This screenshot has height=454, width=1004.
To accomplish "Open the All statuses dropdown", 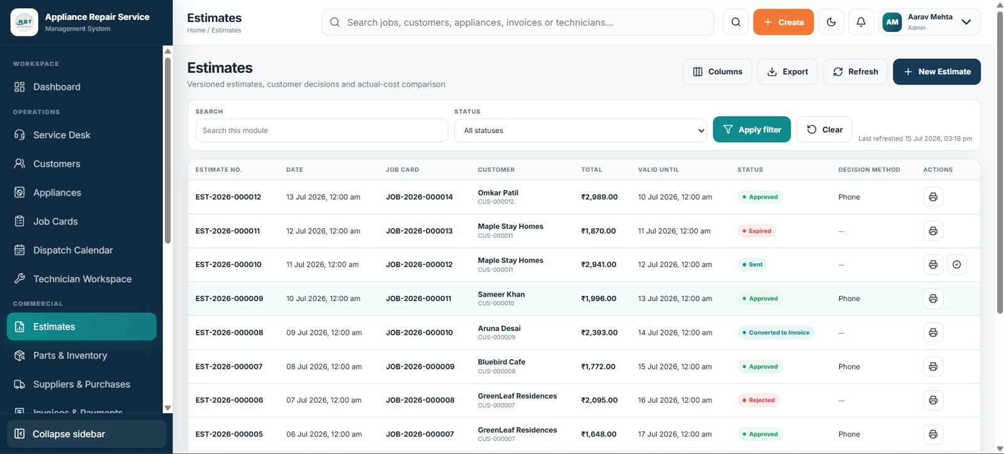I will pos(580,130).
